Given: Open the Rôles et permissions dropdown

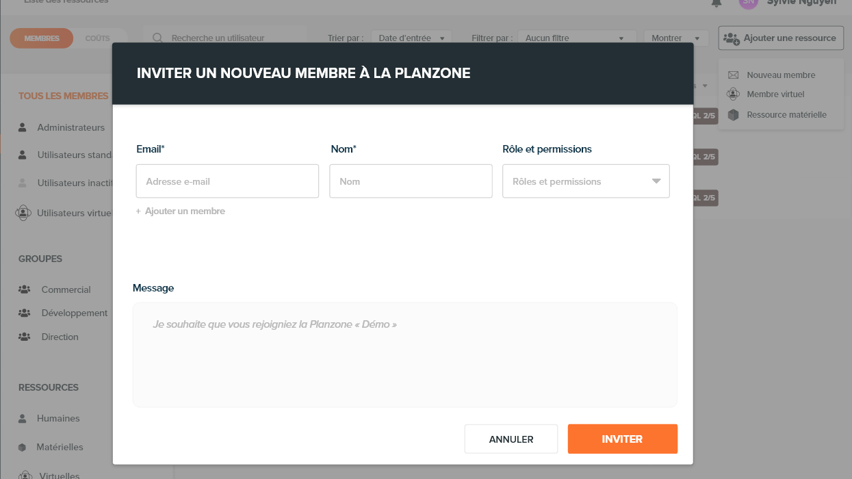Looking at the screenshot, I should (586, 181).
